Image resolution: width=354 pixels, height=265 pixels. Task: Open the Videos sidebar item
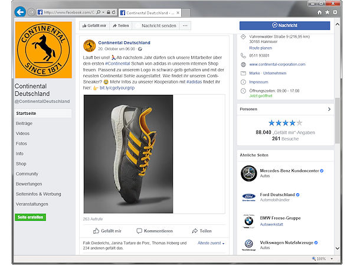click(x=22, y=134)
